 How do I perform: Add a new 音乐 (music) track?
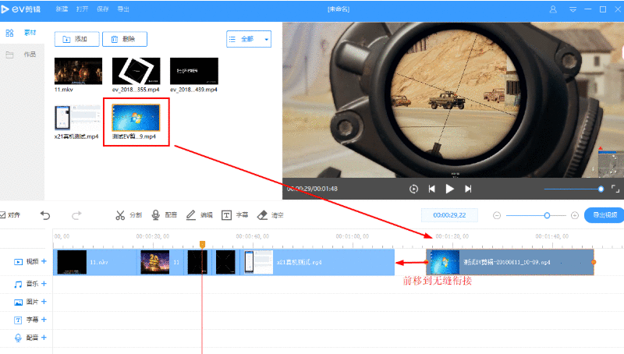click(44, 285)
